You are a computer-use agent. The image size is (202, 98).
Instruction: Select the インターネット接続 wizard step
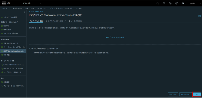(36, 21)
